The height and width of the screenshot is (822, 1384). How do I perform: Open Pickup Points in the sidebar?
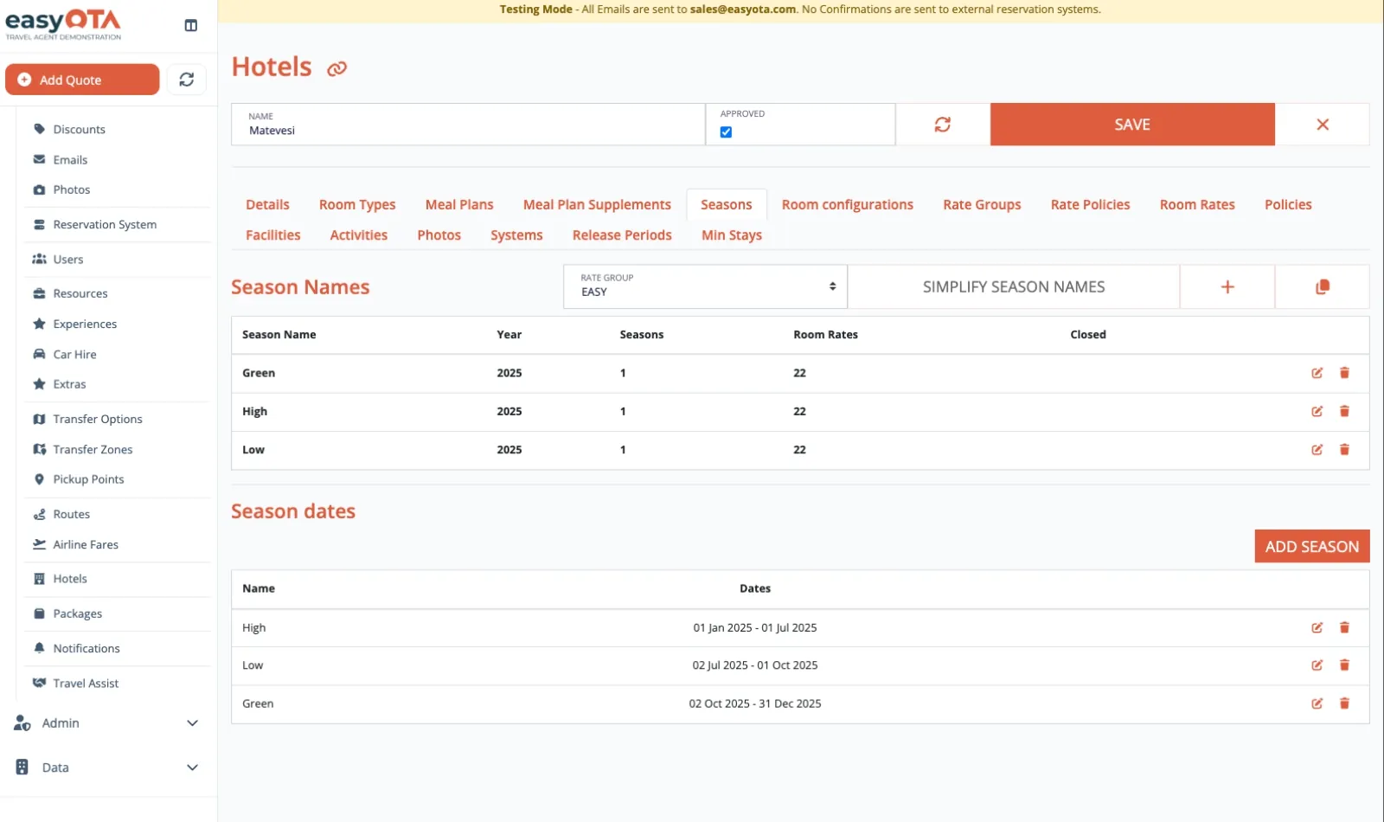point(88,479)
